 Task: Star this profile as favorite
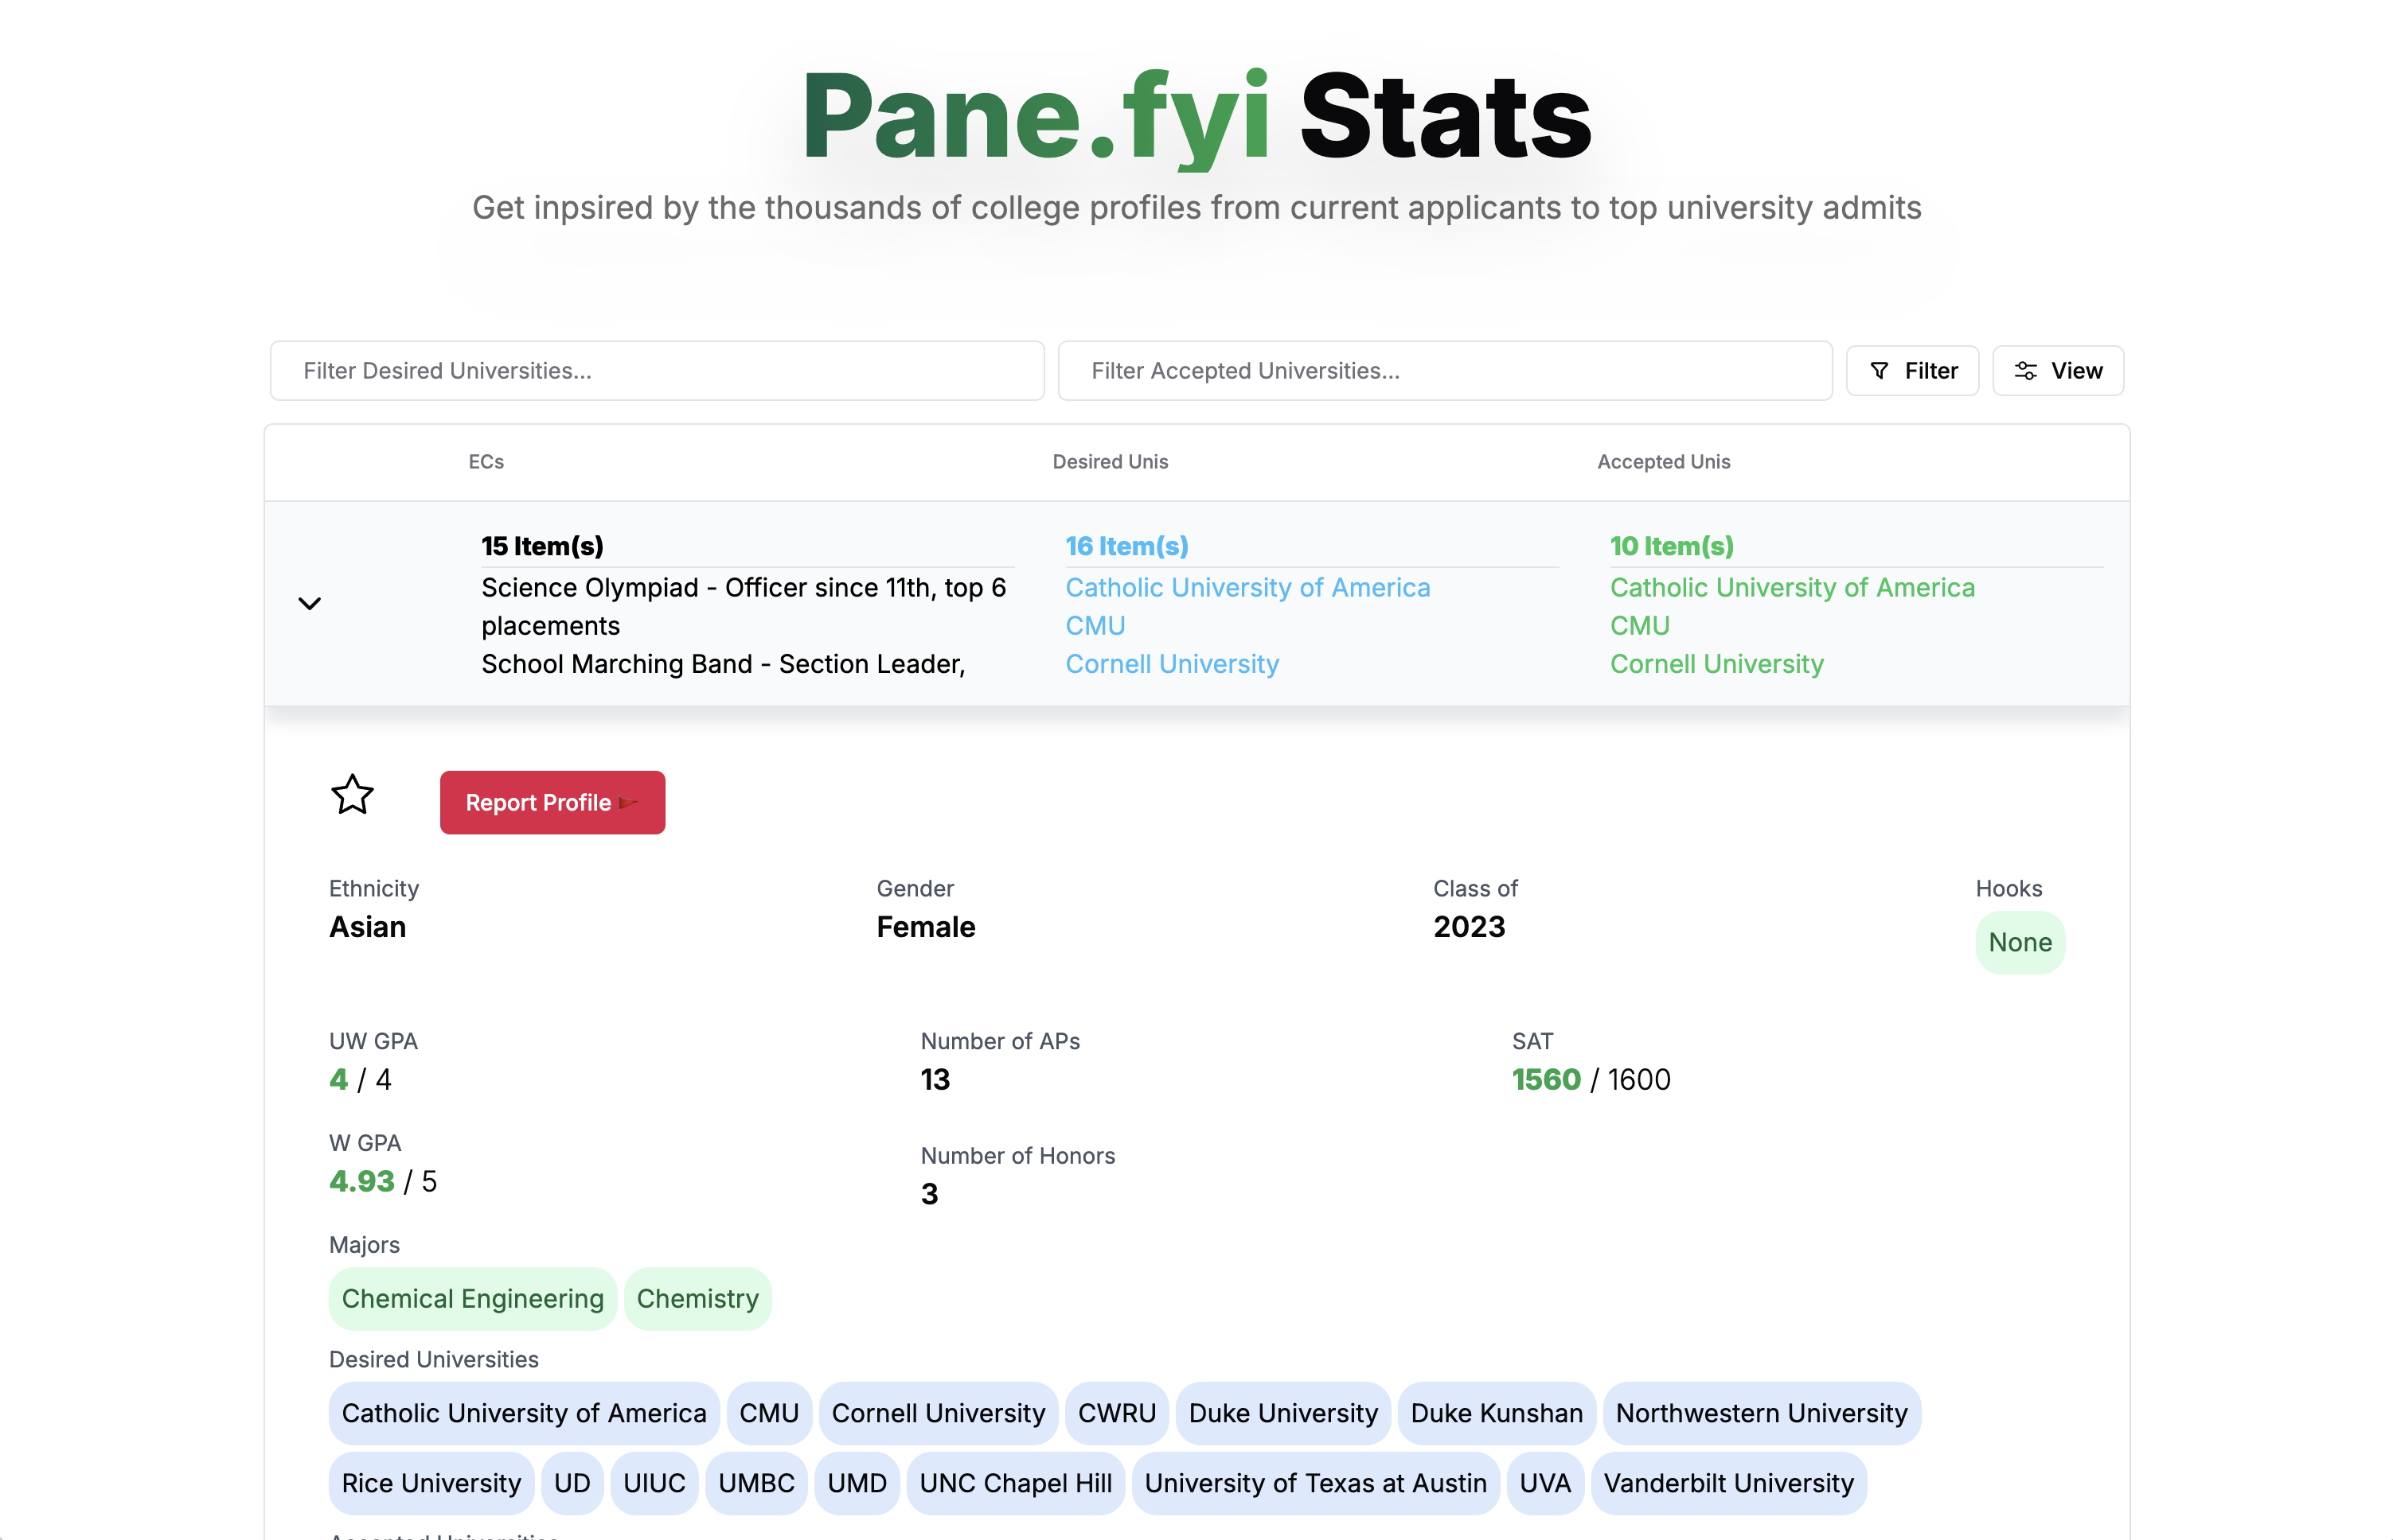pyautogui.click(x=353, y=796)
